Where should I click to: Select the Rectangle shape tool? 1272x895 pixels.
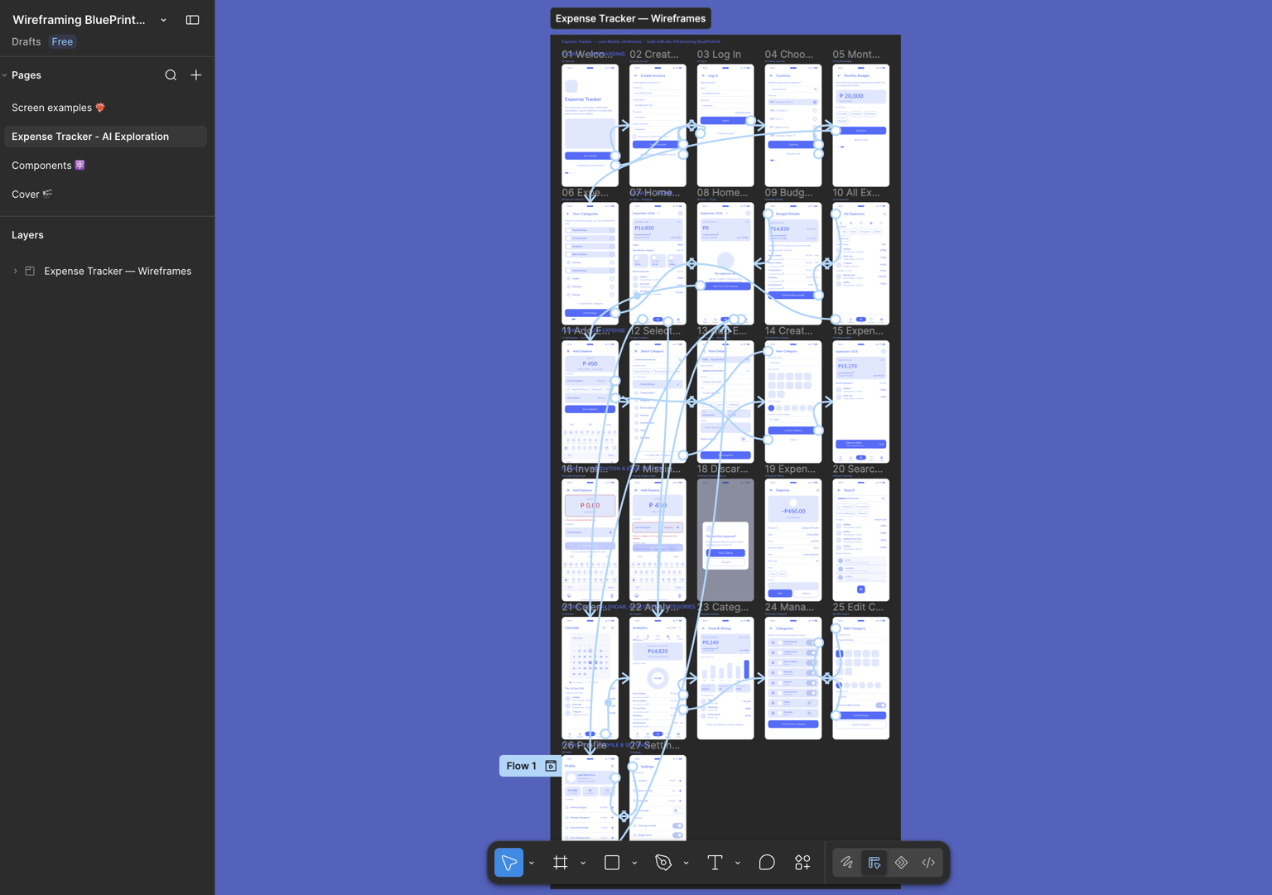(x=612, y=863)
